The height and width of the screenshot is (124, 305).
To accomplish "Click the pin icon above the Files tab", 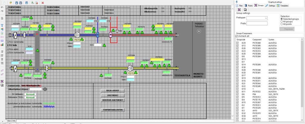I will 236,2.
